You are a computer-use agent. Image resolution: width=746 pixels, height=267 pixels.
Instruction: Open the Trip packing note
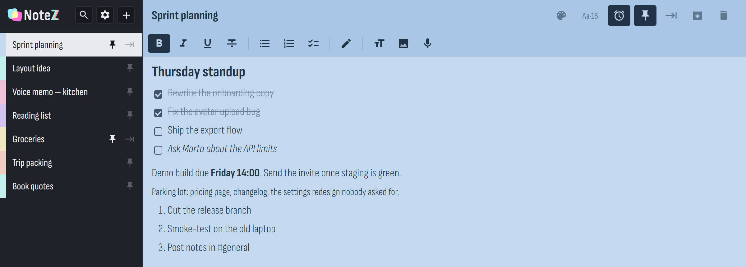point(71,163)
